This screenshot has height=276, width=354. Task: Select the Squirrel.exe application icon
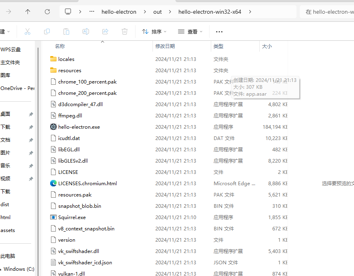pos(53,217)
